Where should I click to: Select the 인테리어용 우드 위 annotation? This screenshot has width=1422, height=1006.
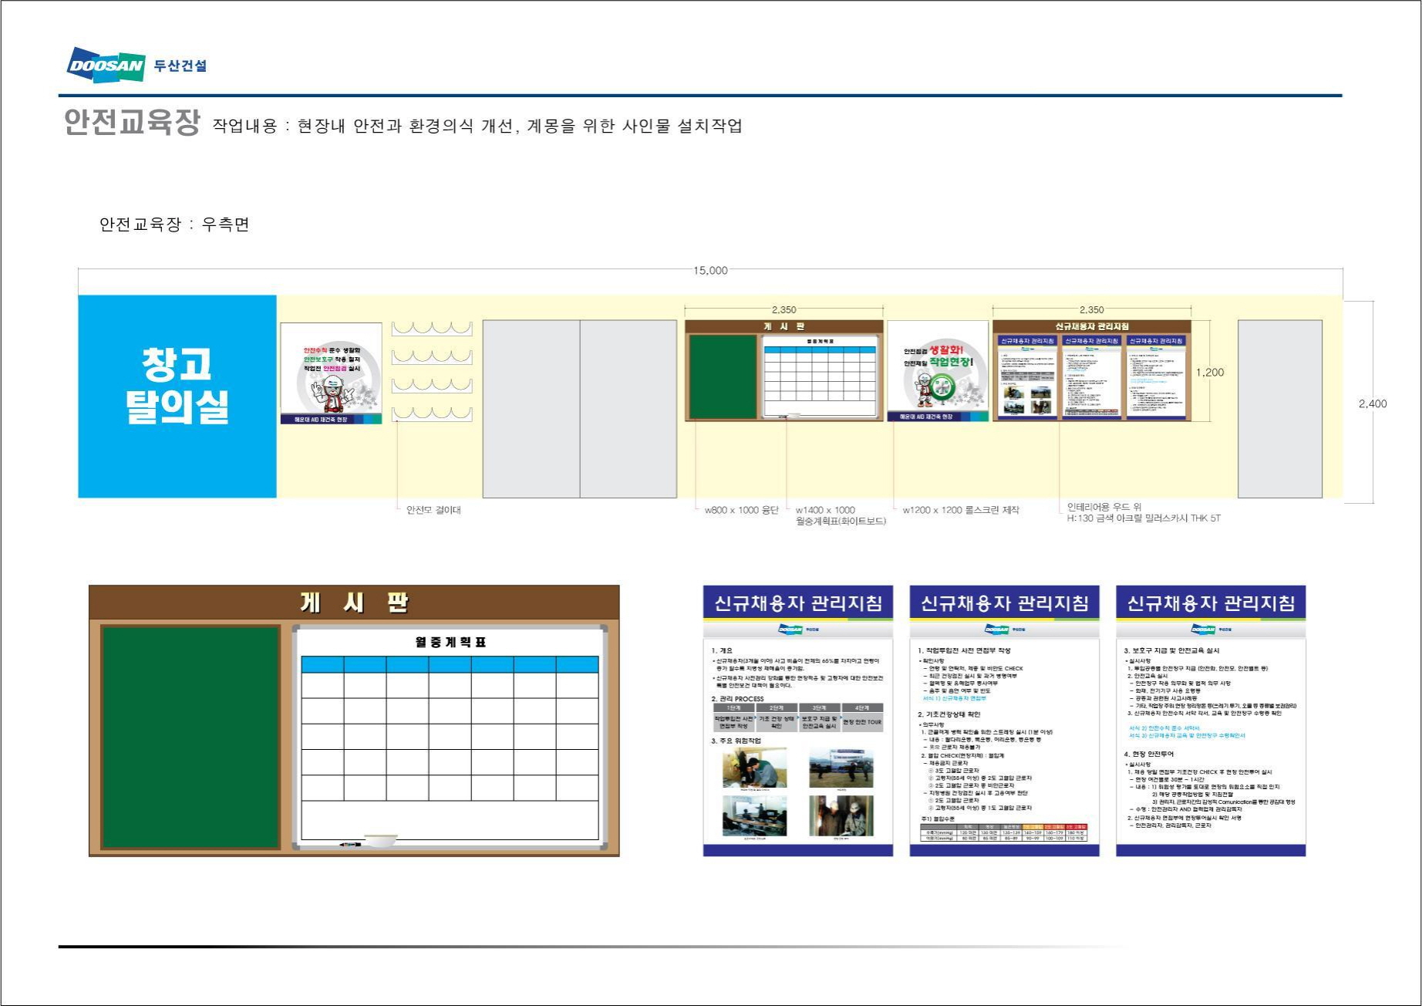tap(1104, 507)
